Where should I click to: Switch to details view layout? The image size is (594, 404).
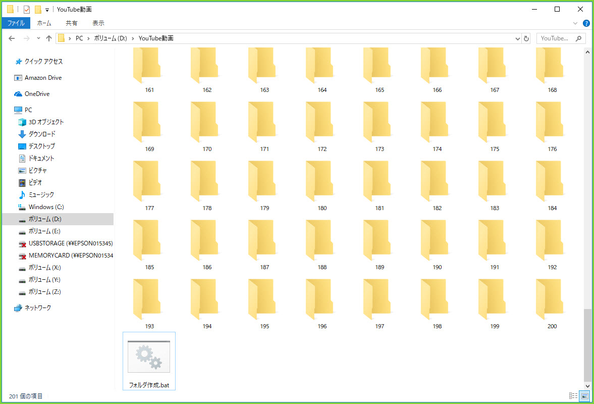[x=573, y=396]
